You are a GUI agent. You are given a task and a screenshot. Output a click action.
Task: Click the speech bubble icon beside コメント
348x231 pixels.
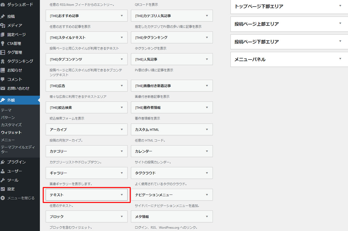tap(3, 79)
